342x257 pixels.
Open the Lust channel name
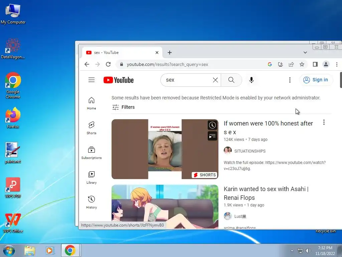[240, 217]
